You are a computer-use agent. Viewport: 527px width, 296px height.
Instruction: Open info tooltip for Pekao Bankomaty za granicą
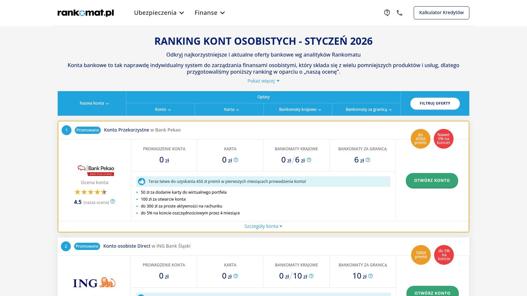point(368,160)
